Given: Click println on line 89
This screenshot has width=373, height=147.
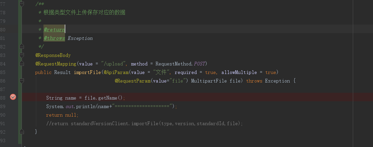Looking at the screenshot, I should [86, 106].
